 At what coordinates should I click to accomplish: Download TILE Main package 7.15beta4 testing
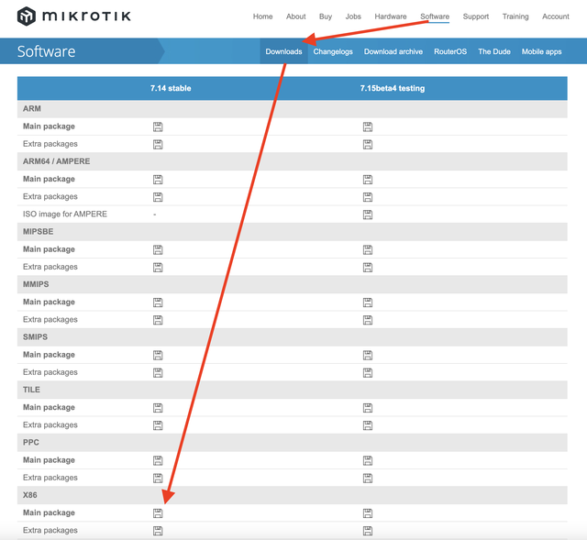click(368, 408)
